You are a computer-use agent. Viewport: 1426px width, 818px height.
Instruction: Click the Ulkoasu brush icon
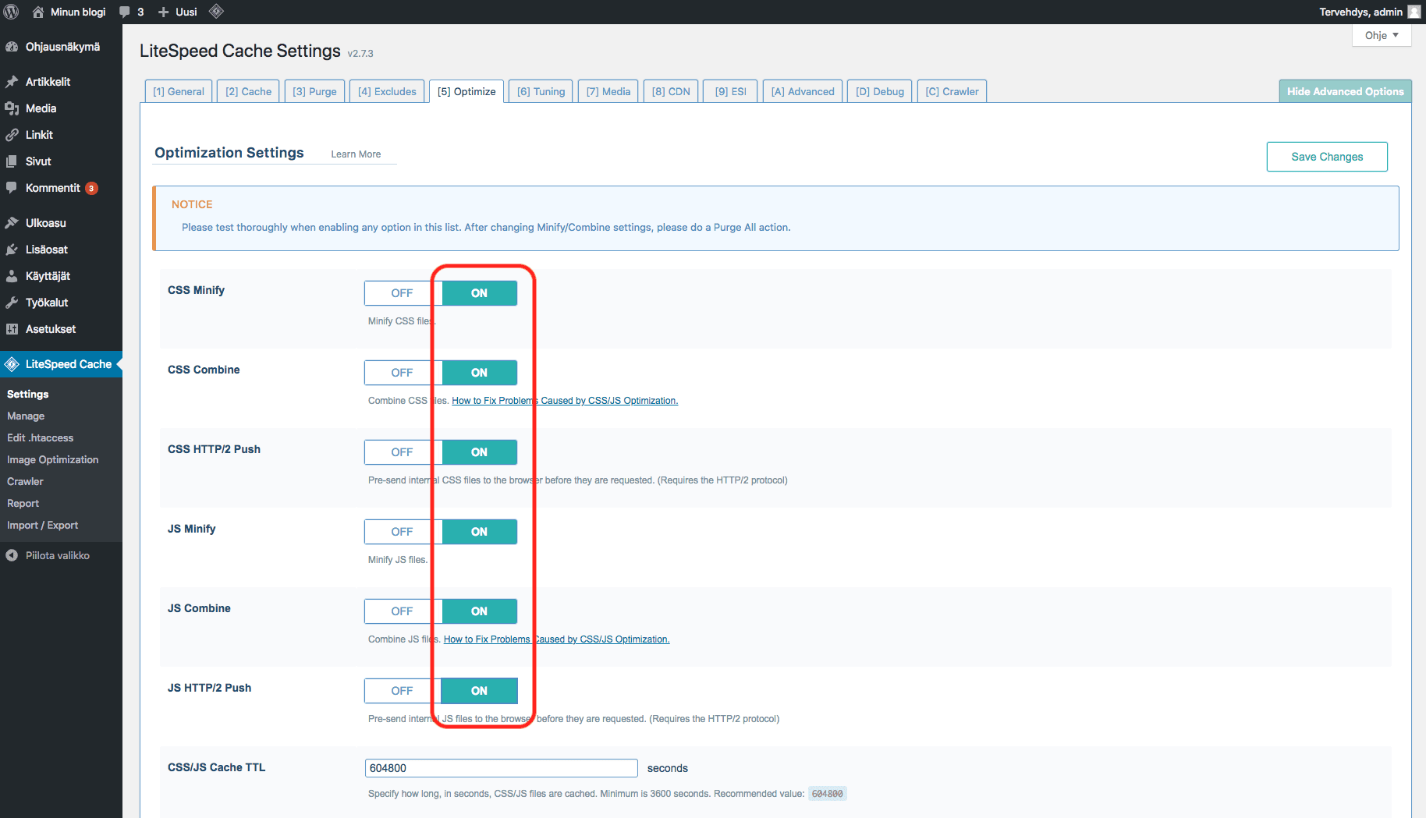12,223
